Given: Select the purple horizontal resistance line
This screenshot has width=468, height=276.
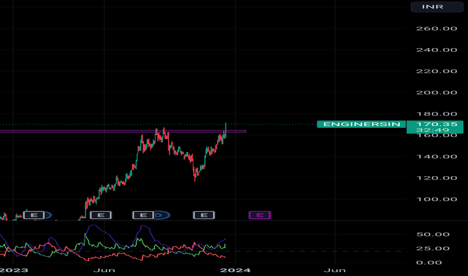Looking at the screenshot, I should point(123,131).
